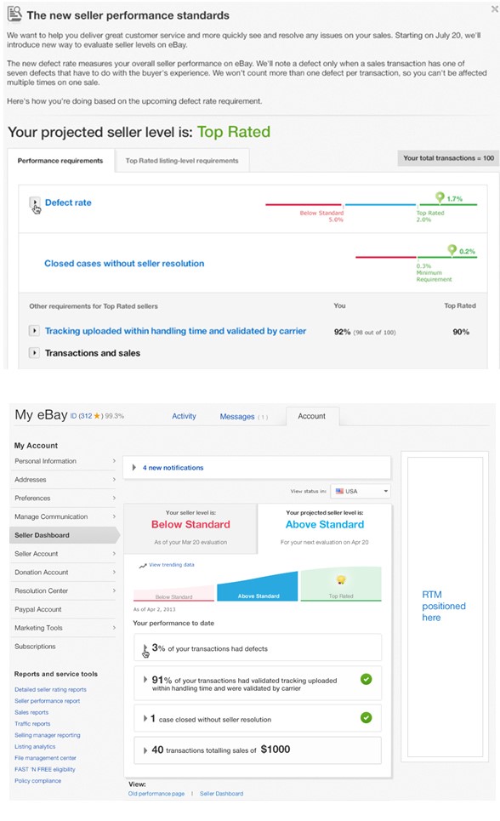Viewport: 500px width, 821px height.
Task: Open the View status in USA dropdown
Action: pos(361,491)
